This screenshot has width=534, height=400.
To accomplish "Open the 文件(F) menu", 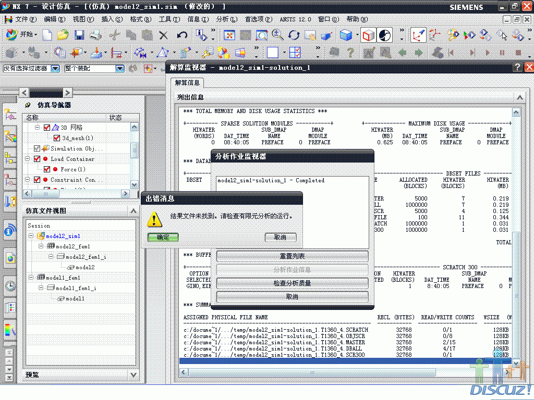I will coord(26,19).
